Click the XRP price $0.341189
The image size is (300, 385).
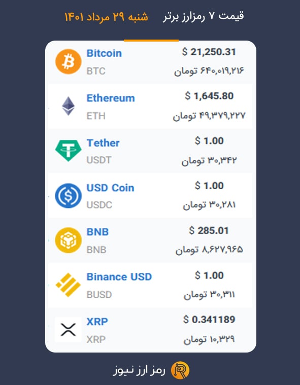tap(209, 320)
